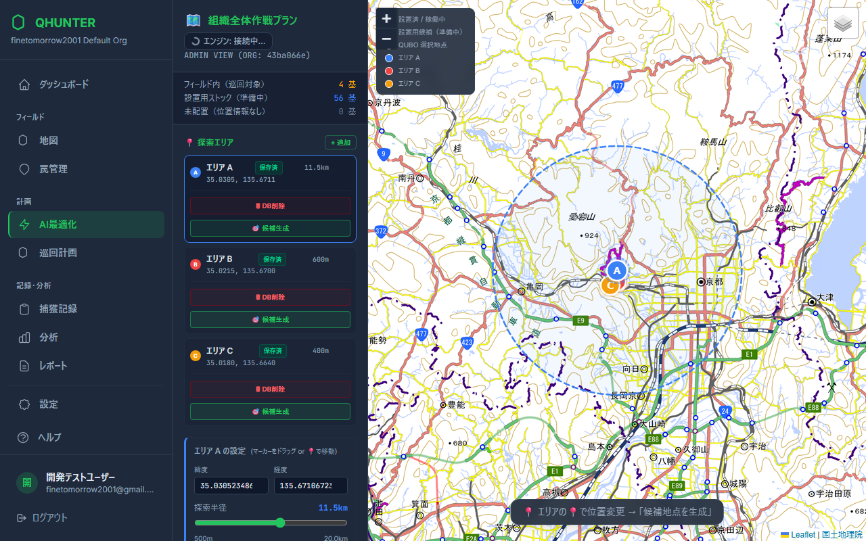This screenshot has width=866, height=541.
Task: Click the orange C marker on the map
Action: 609,286
